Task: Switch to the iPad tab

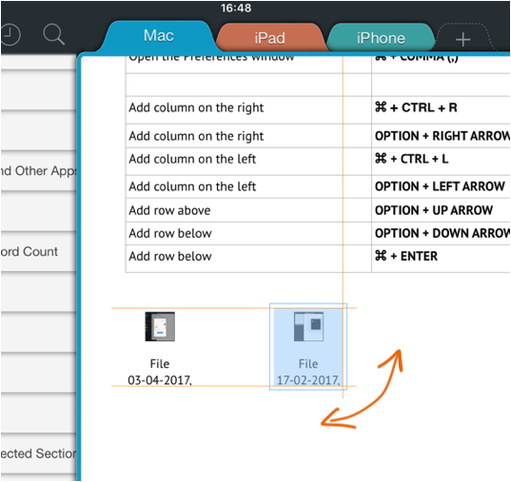Action: [270, 38]
